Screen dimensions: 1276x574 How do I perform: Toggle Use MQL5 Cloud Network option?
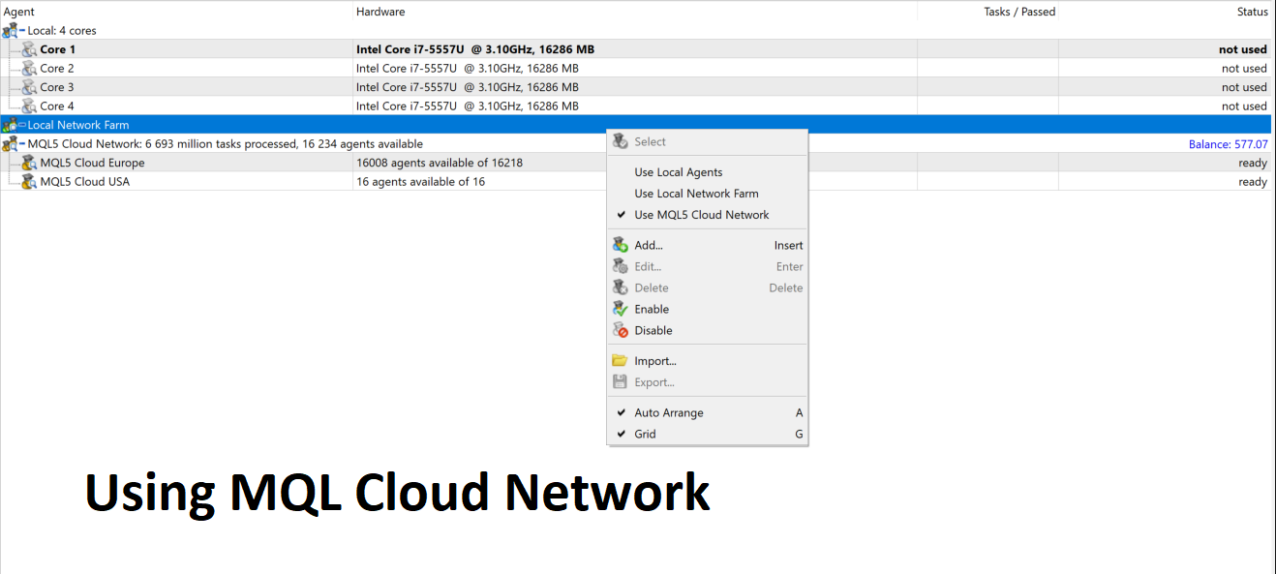coord(707,215)
